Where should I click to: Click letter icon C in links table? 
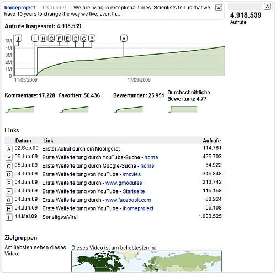[x=9, y=166]
